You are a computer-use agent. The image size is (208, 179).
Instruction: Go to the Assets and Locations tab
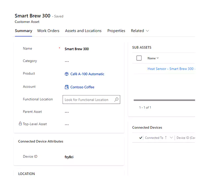click(x=83, y=31)
